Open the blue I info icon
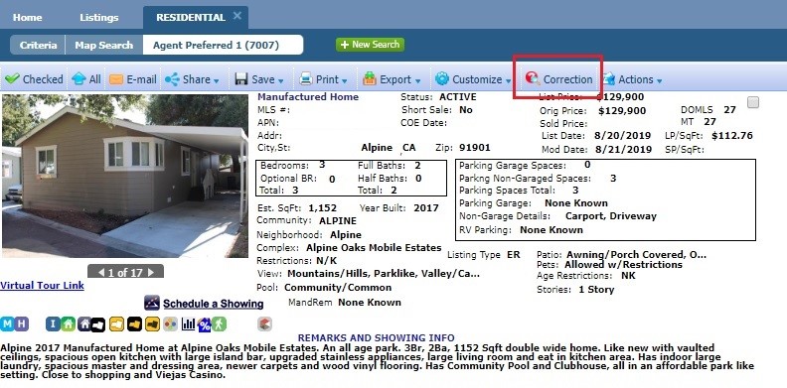787x388 pixels. 53,323
